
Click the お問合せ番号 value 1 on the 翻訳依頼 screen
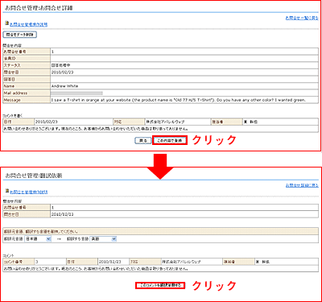click(53, 208)
